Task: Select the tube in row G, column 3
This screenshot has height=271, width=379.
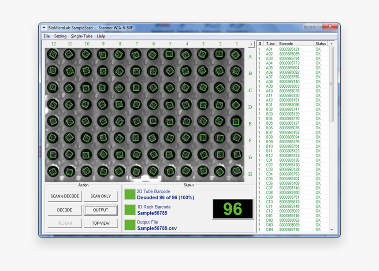Action: (203, 155)
